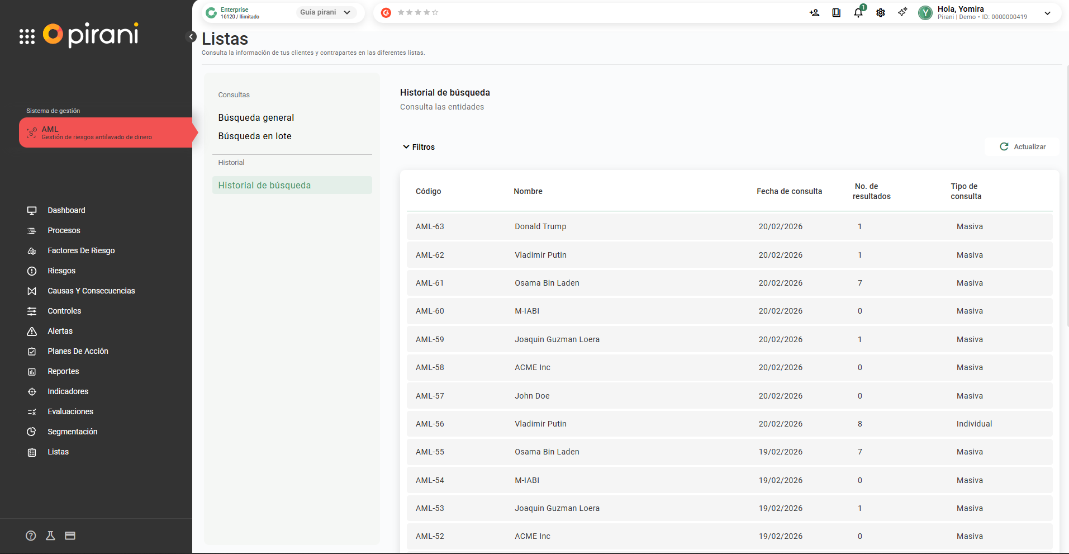Click the add user icon

814,13
